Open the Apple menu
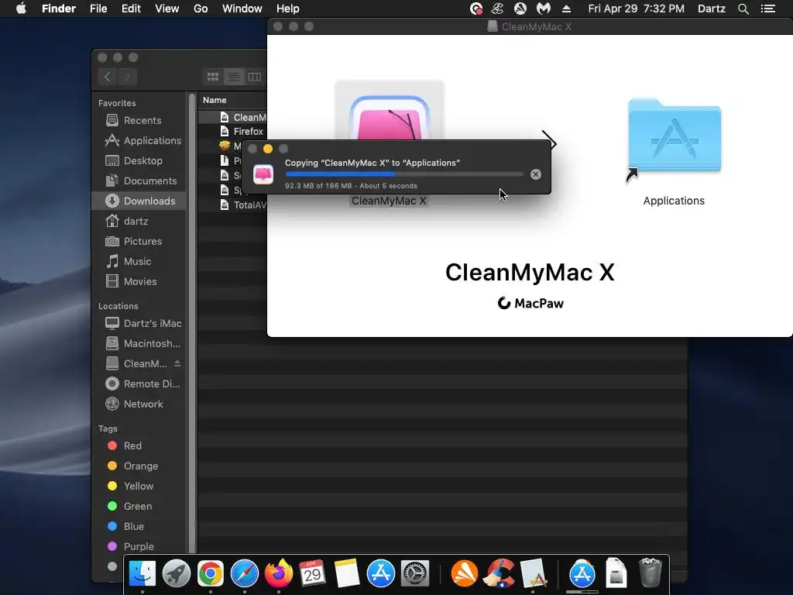Image resolution: width=793 pixels, height=595 pixels. (21, 9)
